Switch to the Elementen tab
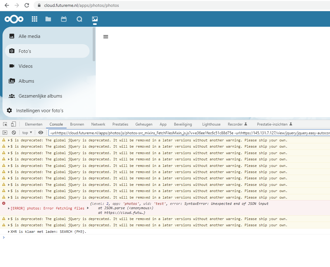This screenshot has height=267, width=330. (34, 124)
